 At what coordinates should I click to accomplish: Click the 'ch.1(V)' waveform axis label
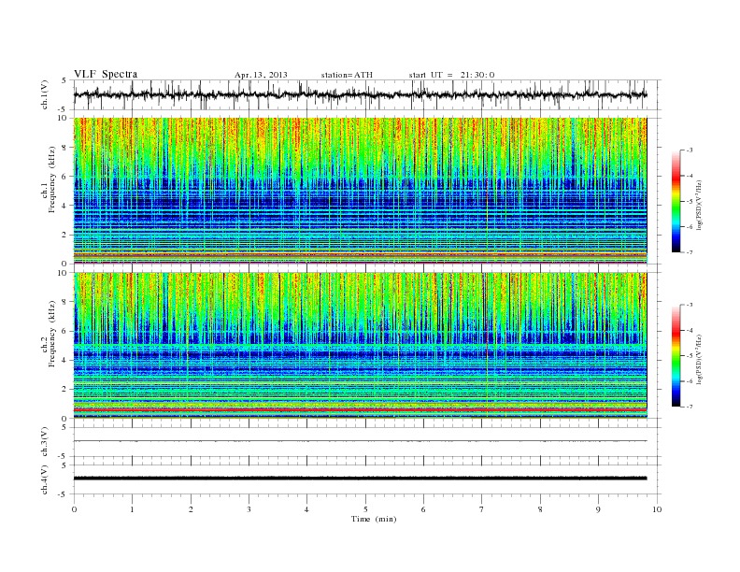[45, 94]
